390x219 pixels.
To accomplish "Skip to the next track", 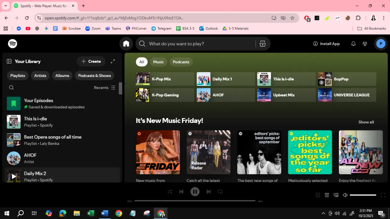I will coord(209,192).
